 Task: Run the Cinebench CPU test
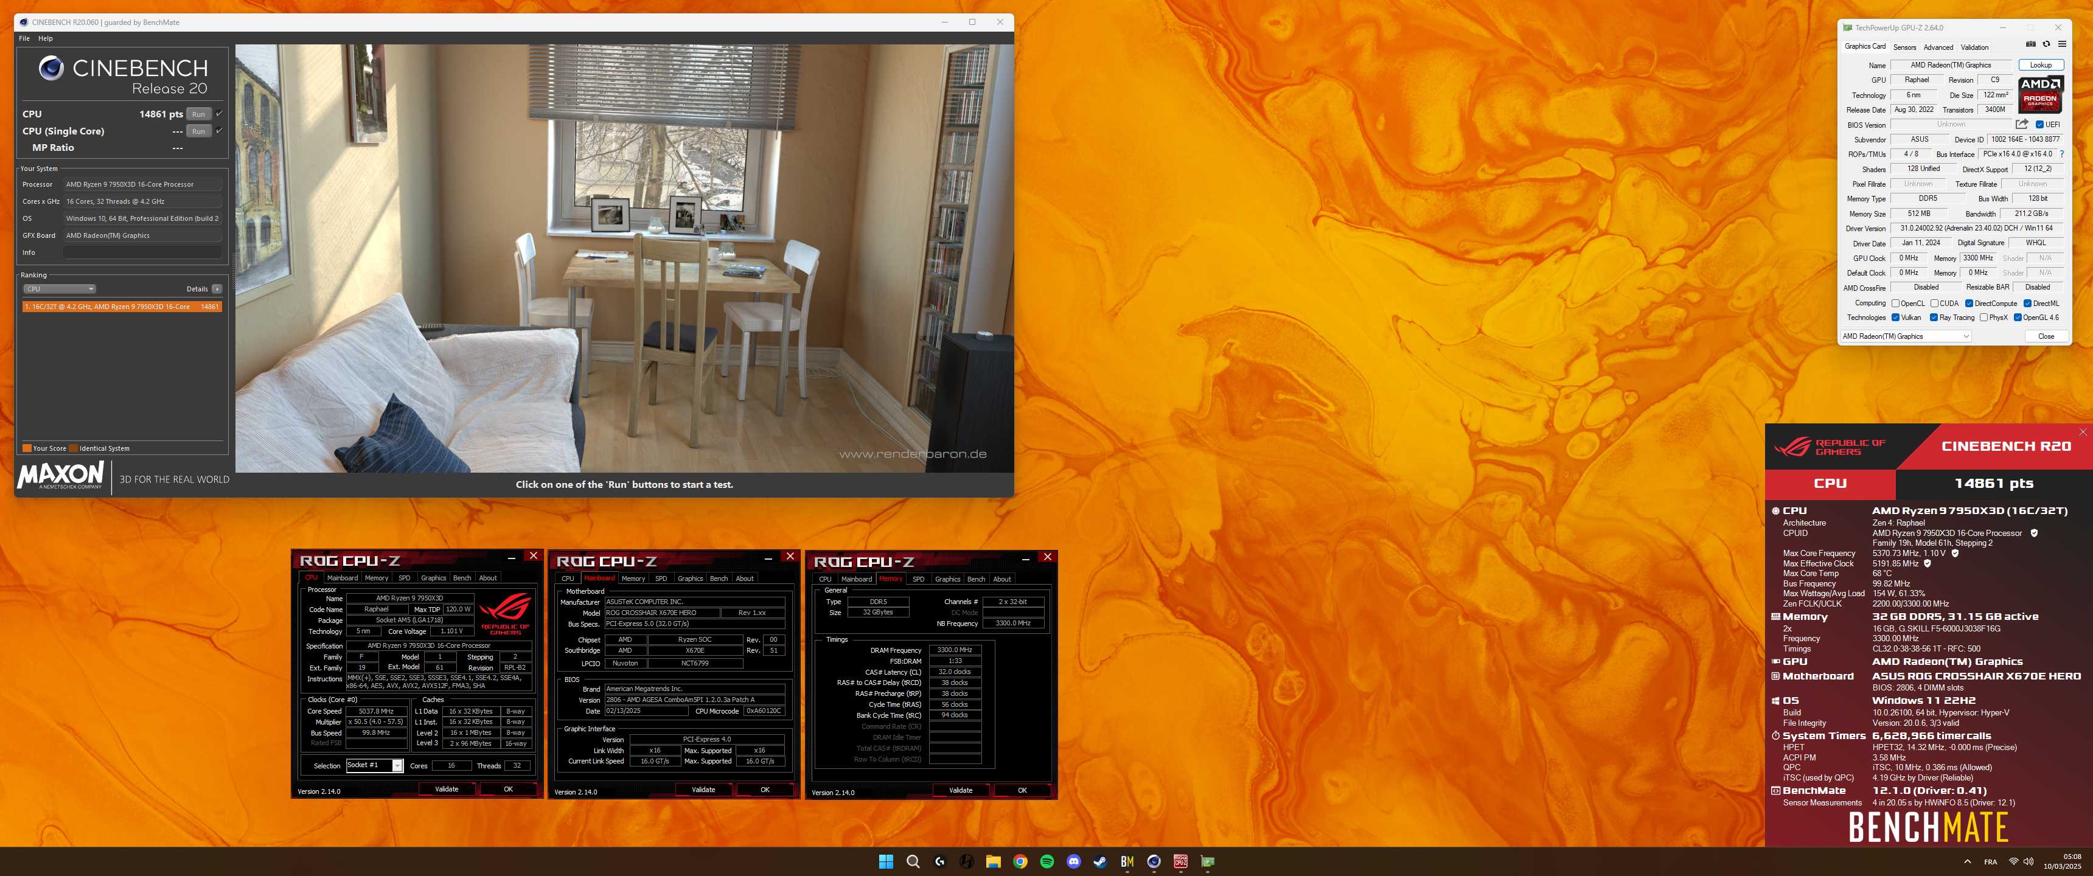(198, 114)
